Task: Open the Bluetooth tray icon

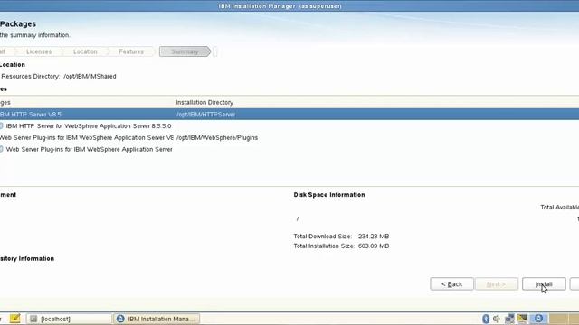Action: pos(486,319)
